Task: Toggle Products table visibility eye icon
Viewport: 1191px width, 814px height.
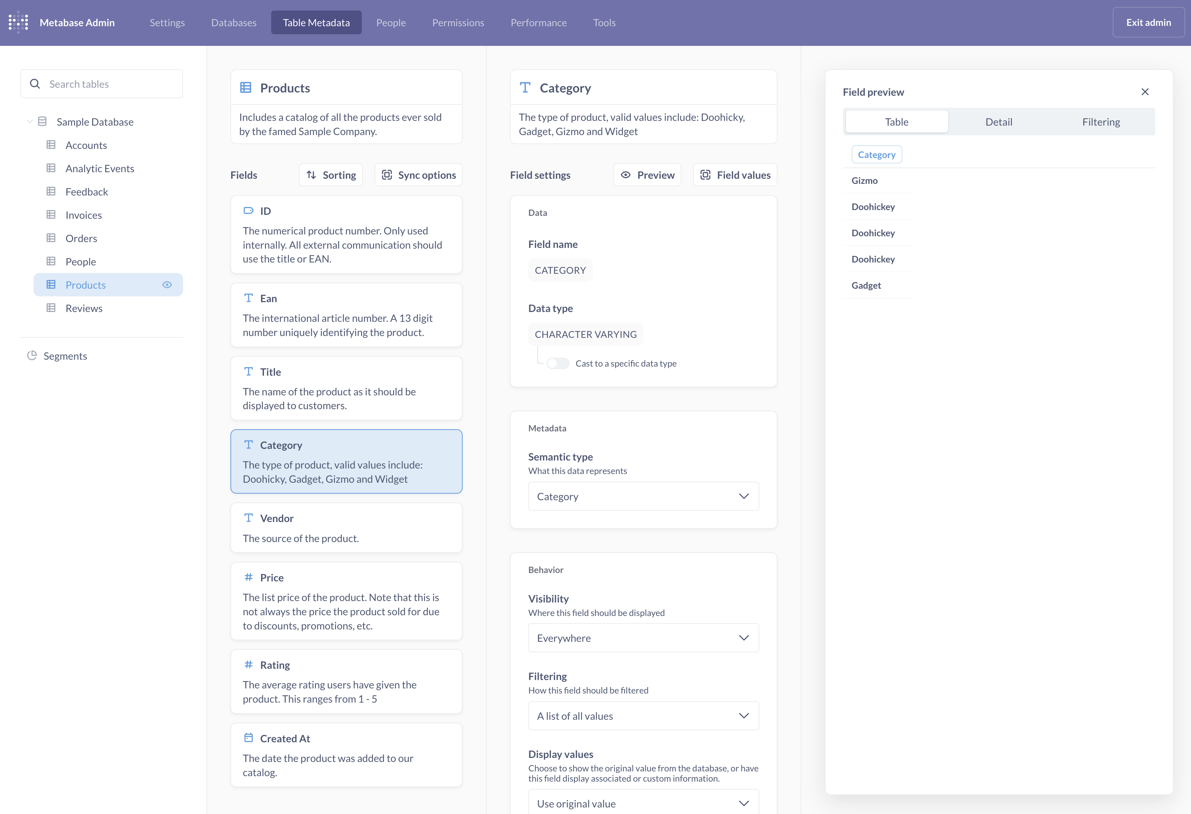Action: click(x=167, y=284)
